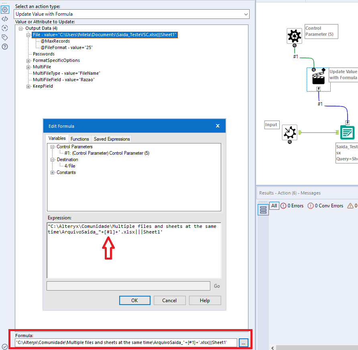Select MultiFileField value Razao item
358x350 pixels.
coord(64,80)
